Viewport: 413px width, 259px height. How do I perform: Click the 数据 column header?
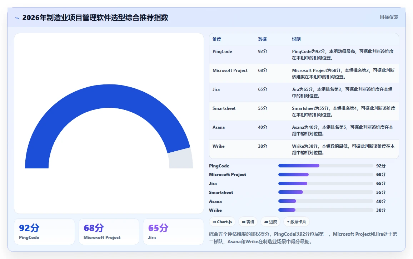click(x=262, y=39)
